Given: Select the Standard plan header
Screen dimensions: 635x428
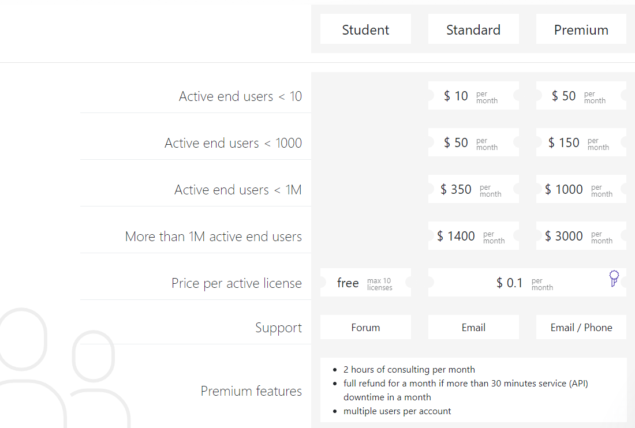Looking at the screenshot, I should pyautogui.click(x=473, y=29).
